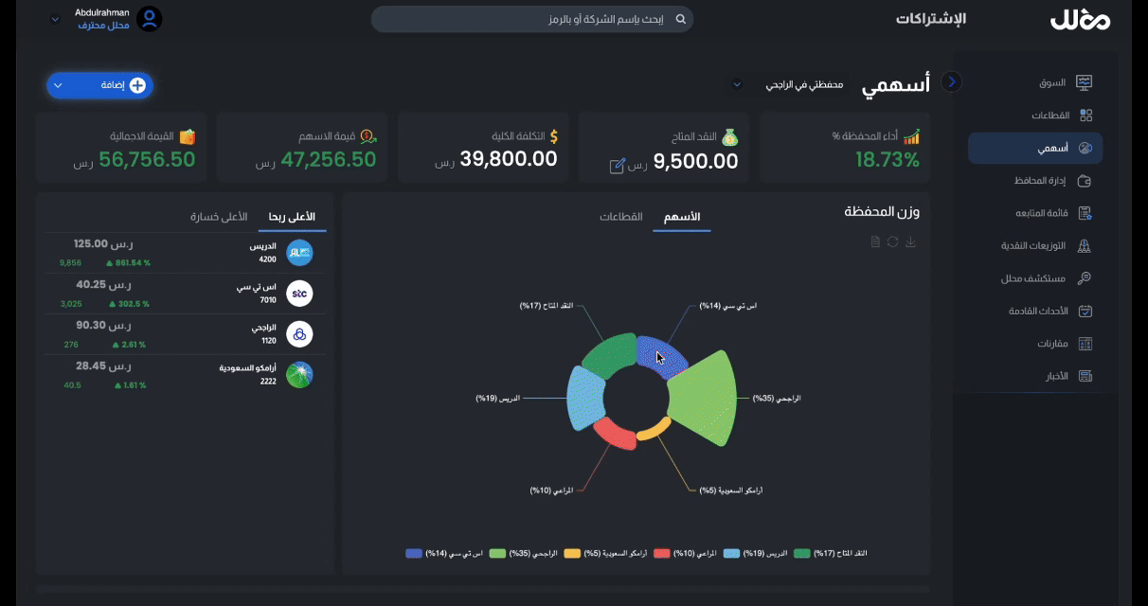Click the user avatar icon beside Abdulrahman

click(x=149, y=19)
